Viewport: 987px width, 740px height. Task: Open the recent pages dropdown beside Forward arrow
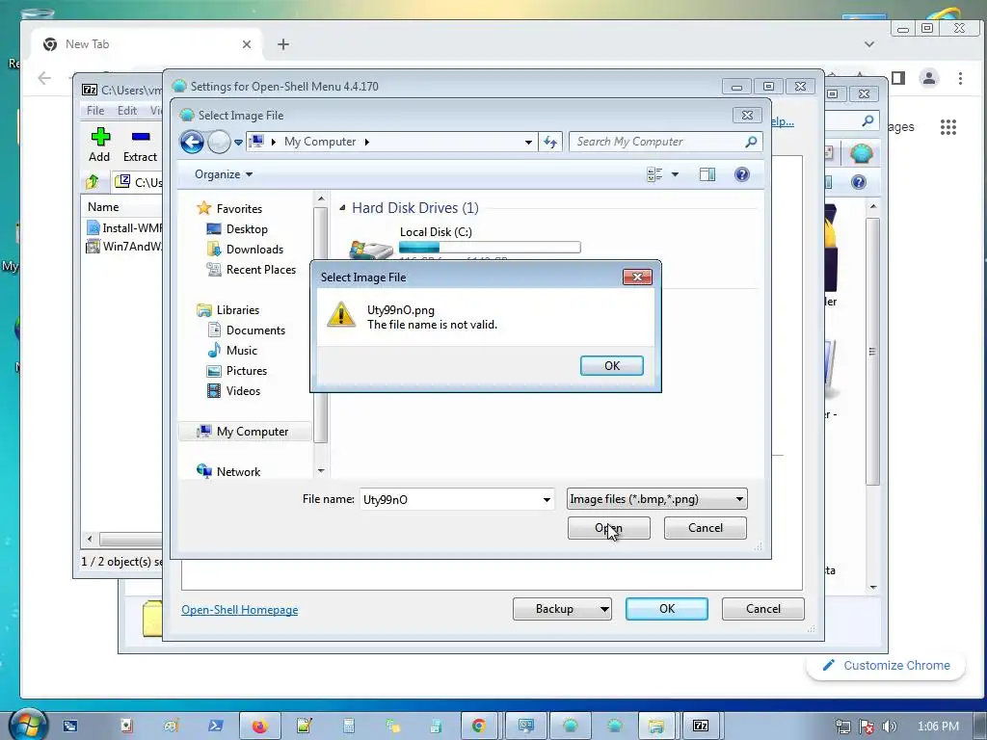click(239, 143)
